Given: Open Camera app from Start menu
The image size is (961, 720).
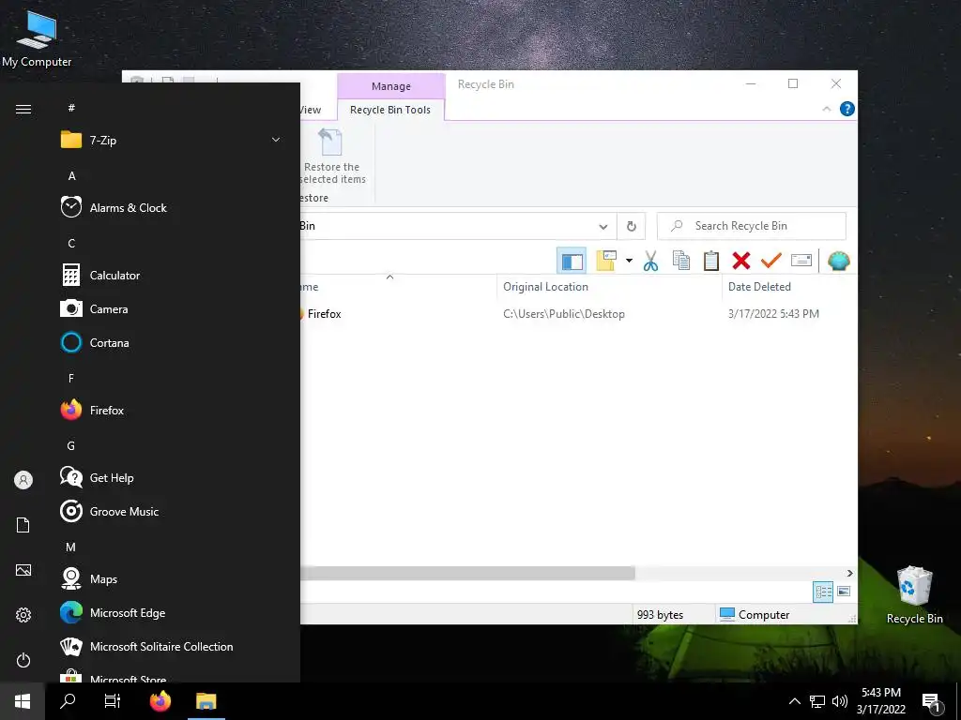Looking at the screenshot, I should coord(171,308).
